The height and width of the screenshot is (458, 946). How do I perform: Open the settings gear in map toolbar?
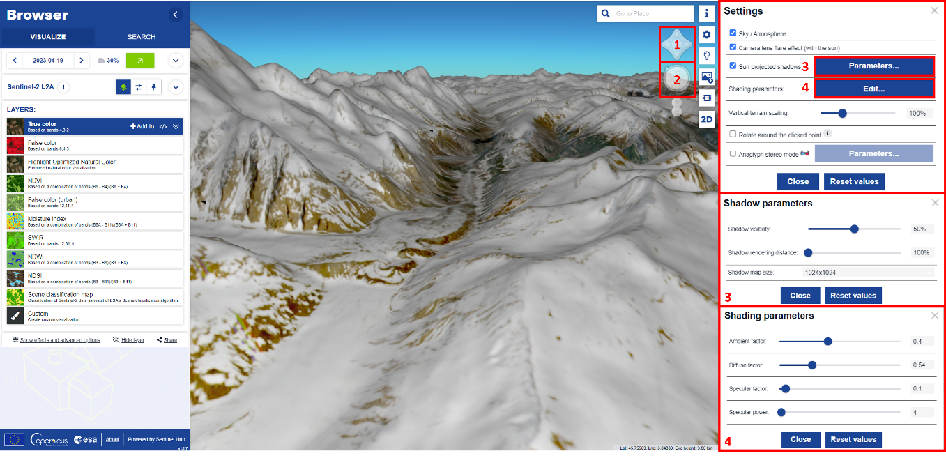point(707,34)
